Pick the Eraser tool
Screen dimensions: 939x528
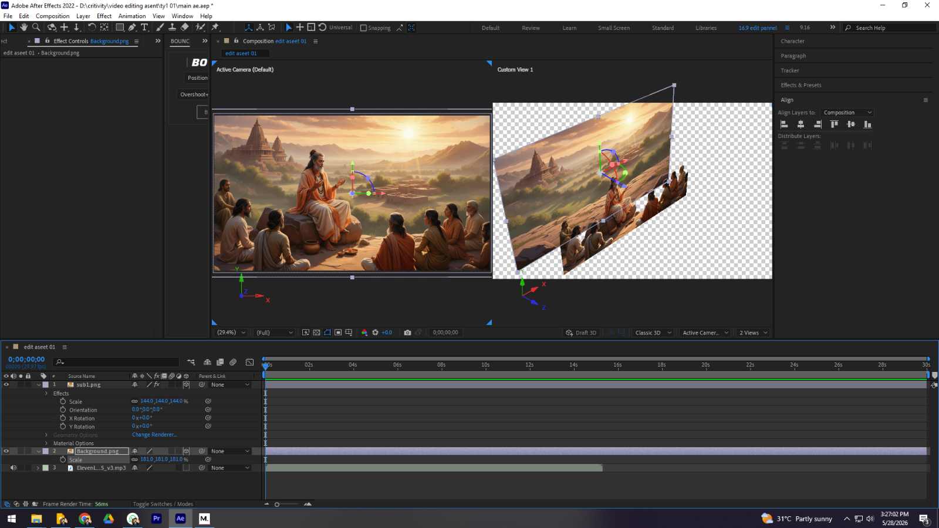tap(185, 27)
